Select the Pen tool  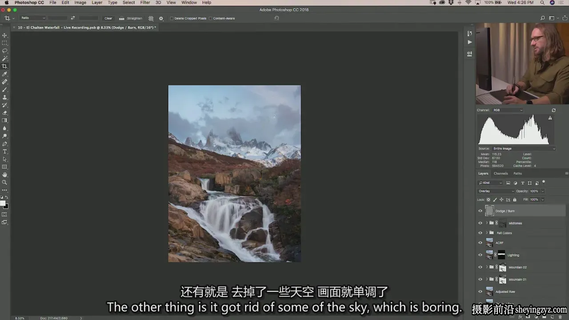point(5,144)
